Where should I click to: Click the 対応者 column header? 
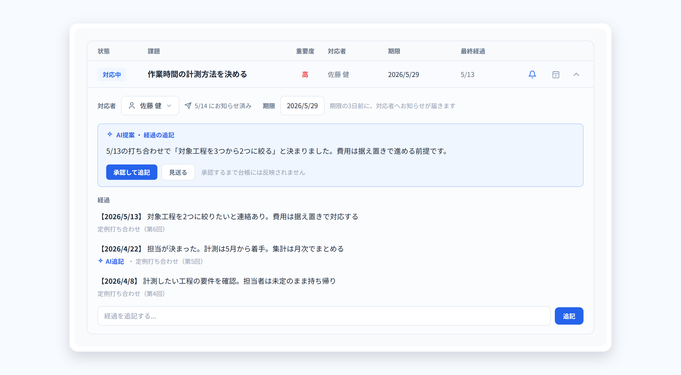click(337, 51)
